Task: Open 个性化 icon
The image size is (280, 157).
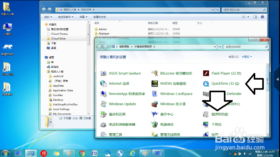Action: point(206,124)
